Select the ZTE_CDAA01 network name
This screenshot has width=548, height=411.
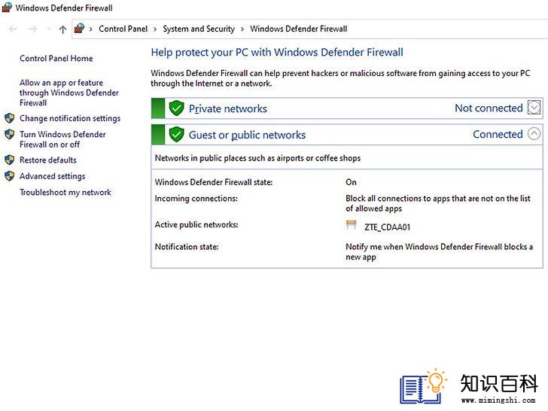[387, 227]
